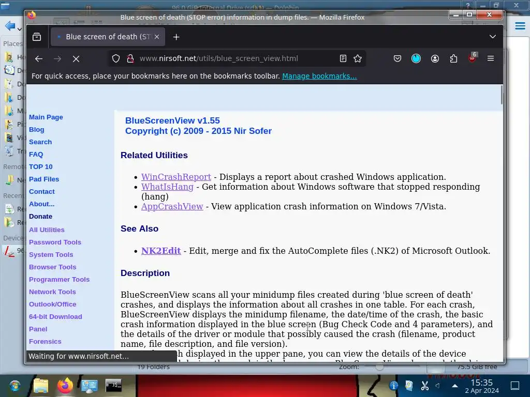Open the clipboard scissors tray icon
The height and width of the screenshot is (397, 530).
[x=424, y=386]
